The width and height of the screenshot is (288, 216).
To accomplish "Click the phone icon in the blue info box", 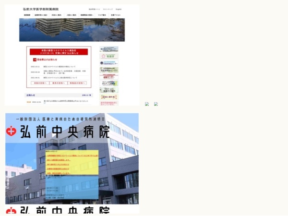I will coord(48,178).
